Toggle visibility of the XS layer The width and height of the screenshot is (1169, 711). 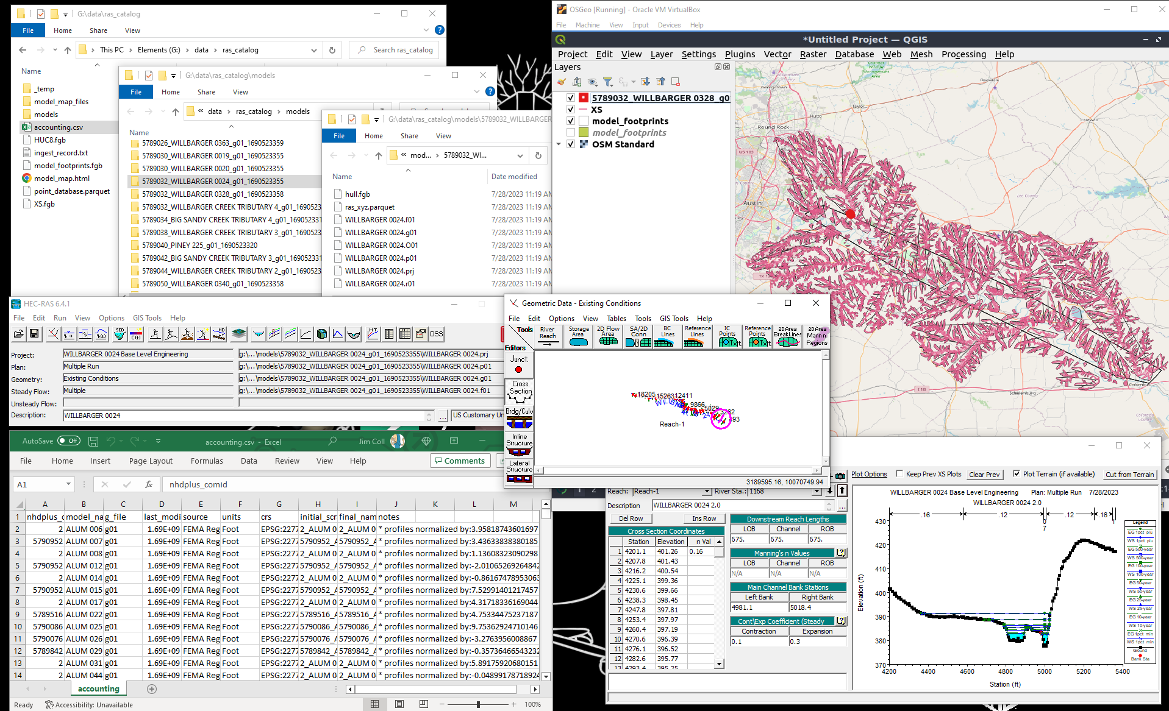click(x=571, y=110)
